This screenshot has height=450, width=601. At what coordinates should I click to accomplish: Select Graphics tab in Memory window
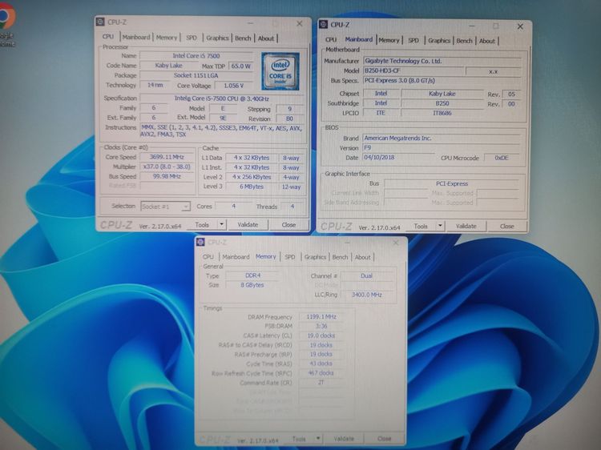pyautogui.click(x=315, y=257)
